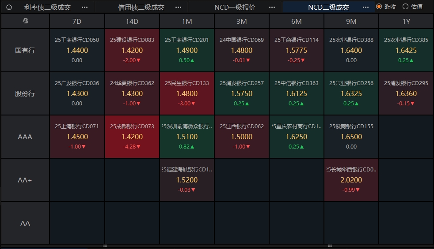Screen dimensions: 434x249
Task: Open the 25中信银行CD363 cell
Action: pos(297,93)
